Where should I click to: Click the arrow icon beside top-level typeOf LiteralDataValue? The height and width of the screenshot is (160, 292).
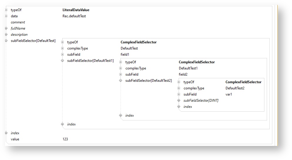click(6, 10)
